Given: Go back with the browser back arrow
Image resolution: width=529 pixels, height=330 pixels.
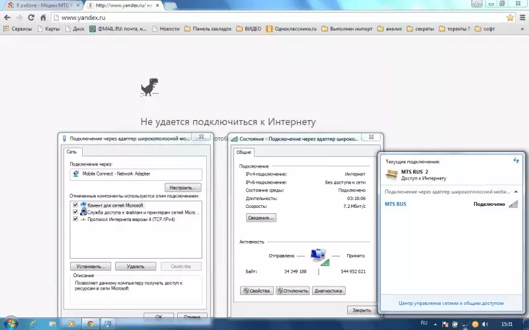Looking at the screenshot, I should (7, 18).
